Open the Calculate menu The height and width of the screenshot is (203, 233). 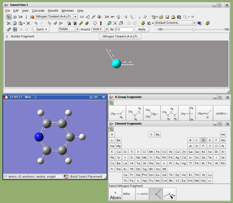pyautogui.click(x=38, y=11)
